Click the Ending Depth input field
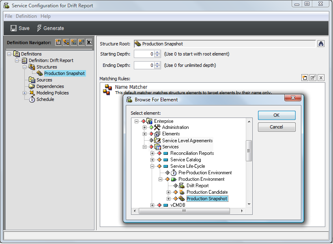This screenshot has width=333, height=244. (144, 65)
